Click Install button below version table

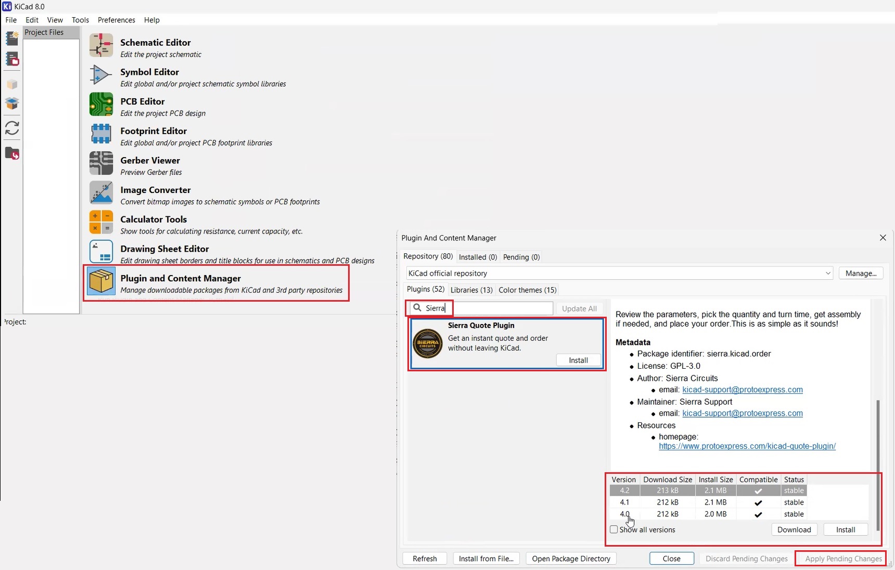click(x=846, y=529)
